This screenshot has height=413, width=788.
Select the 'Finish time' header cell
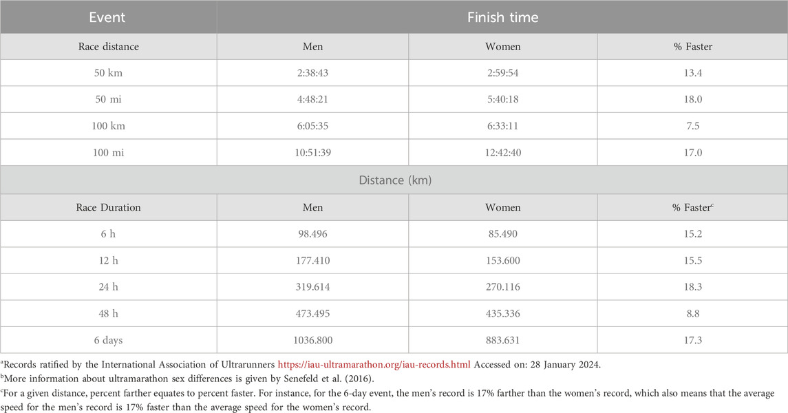(x=502, y=17)
